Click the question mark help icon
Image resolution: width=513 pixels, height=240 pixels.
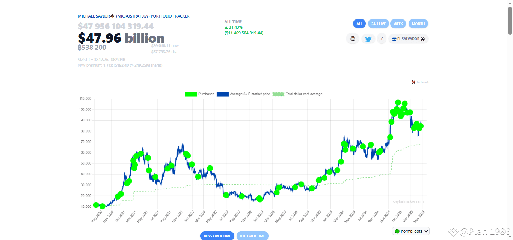[382, 39]
